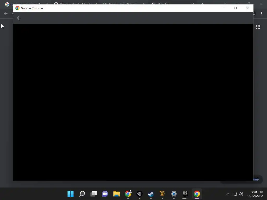
Task: Open File Explorer from the taskbar
Action: (x=117, y=194)
